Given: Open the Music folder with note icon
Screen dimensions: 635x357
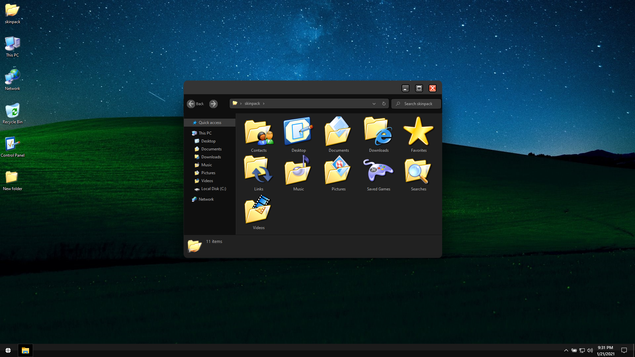Looking at the screenshot, I should point(298,172).
